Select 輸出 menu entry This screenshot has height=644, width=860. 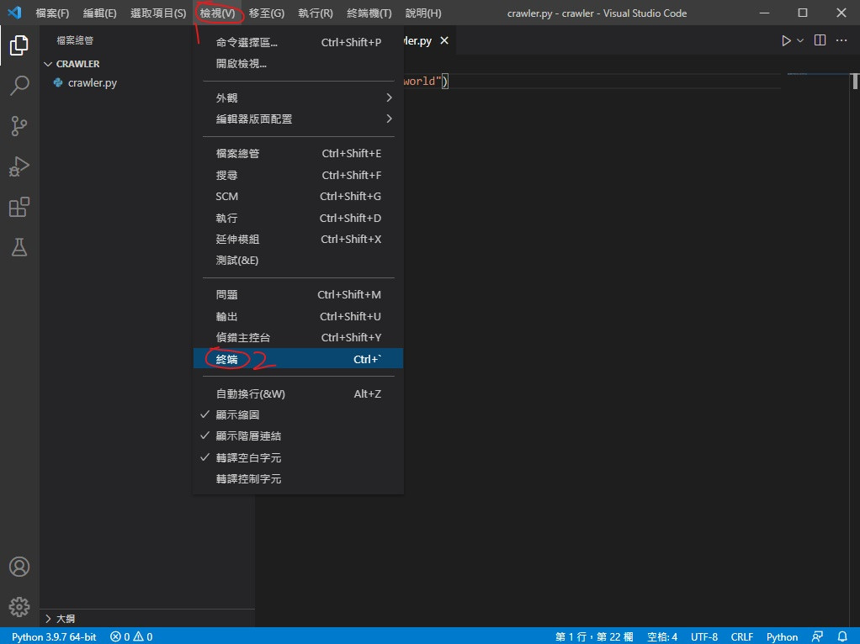click(299, 316)
